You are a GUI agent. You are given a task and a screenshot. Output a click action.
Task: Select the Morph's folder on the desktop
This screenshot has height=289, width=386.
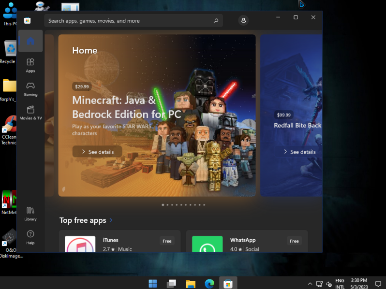(8, 90)
